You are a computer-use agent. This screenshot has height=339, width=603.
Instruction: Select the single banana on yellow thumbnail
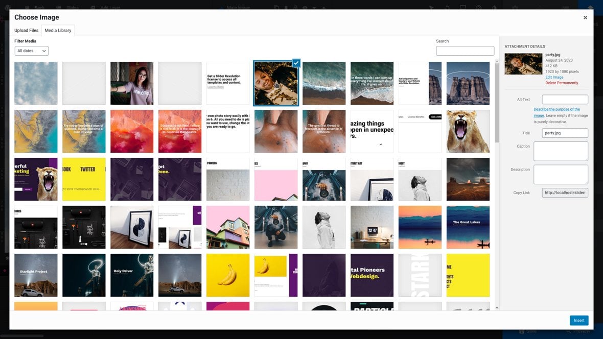(228, 275)
